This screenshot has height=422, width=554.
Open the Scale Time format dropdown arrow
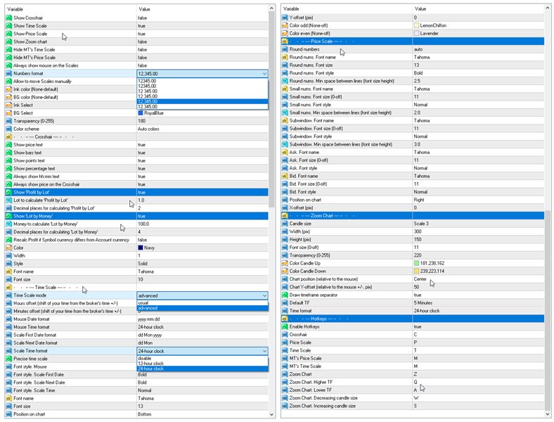click(x=264, y=351)
